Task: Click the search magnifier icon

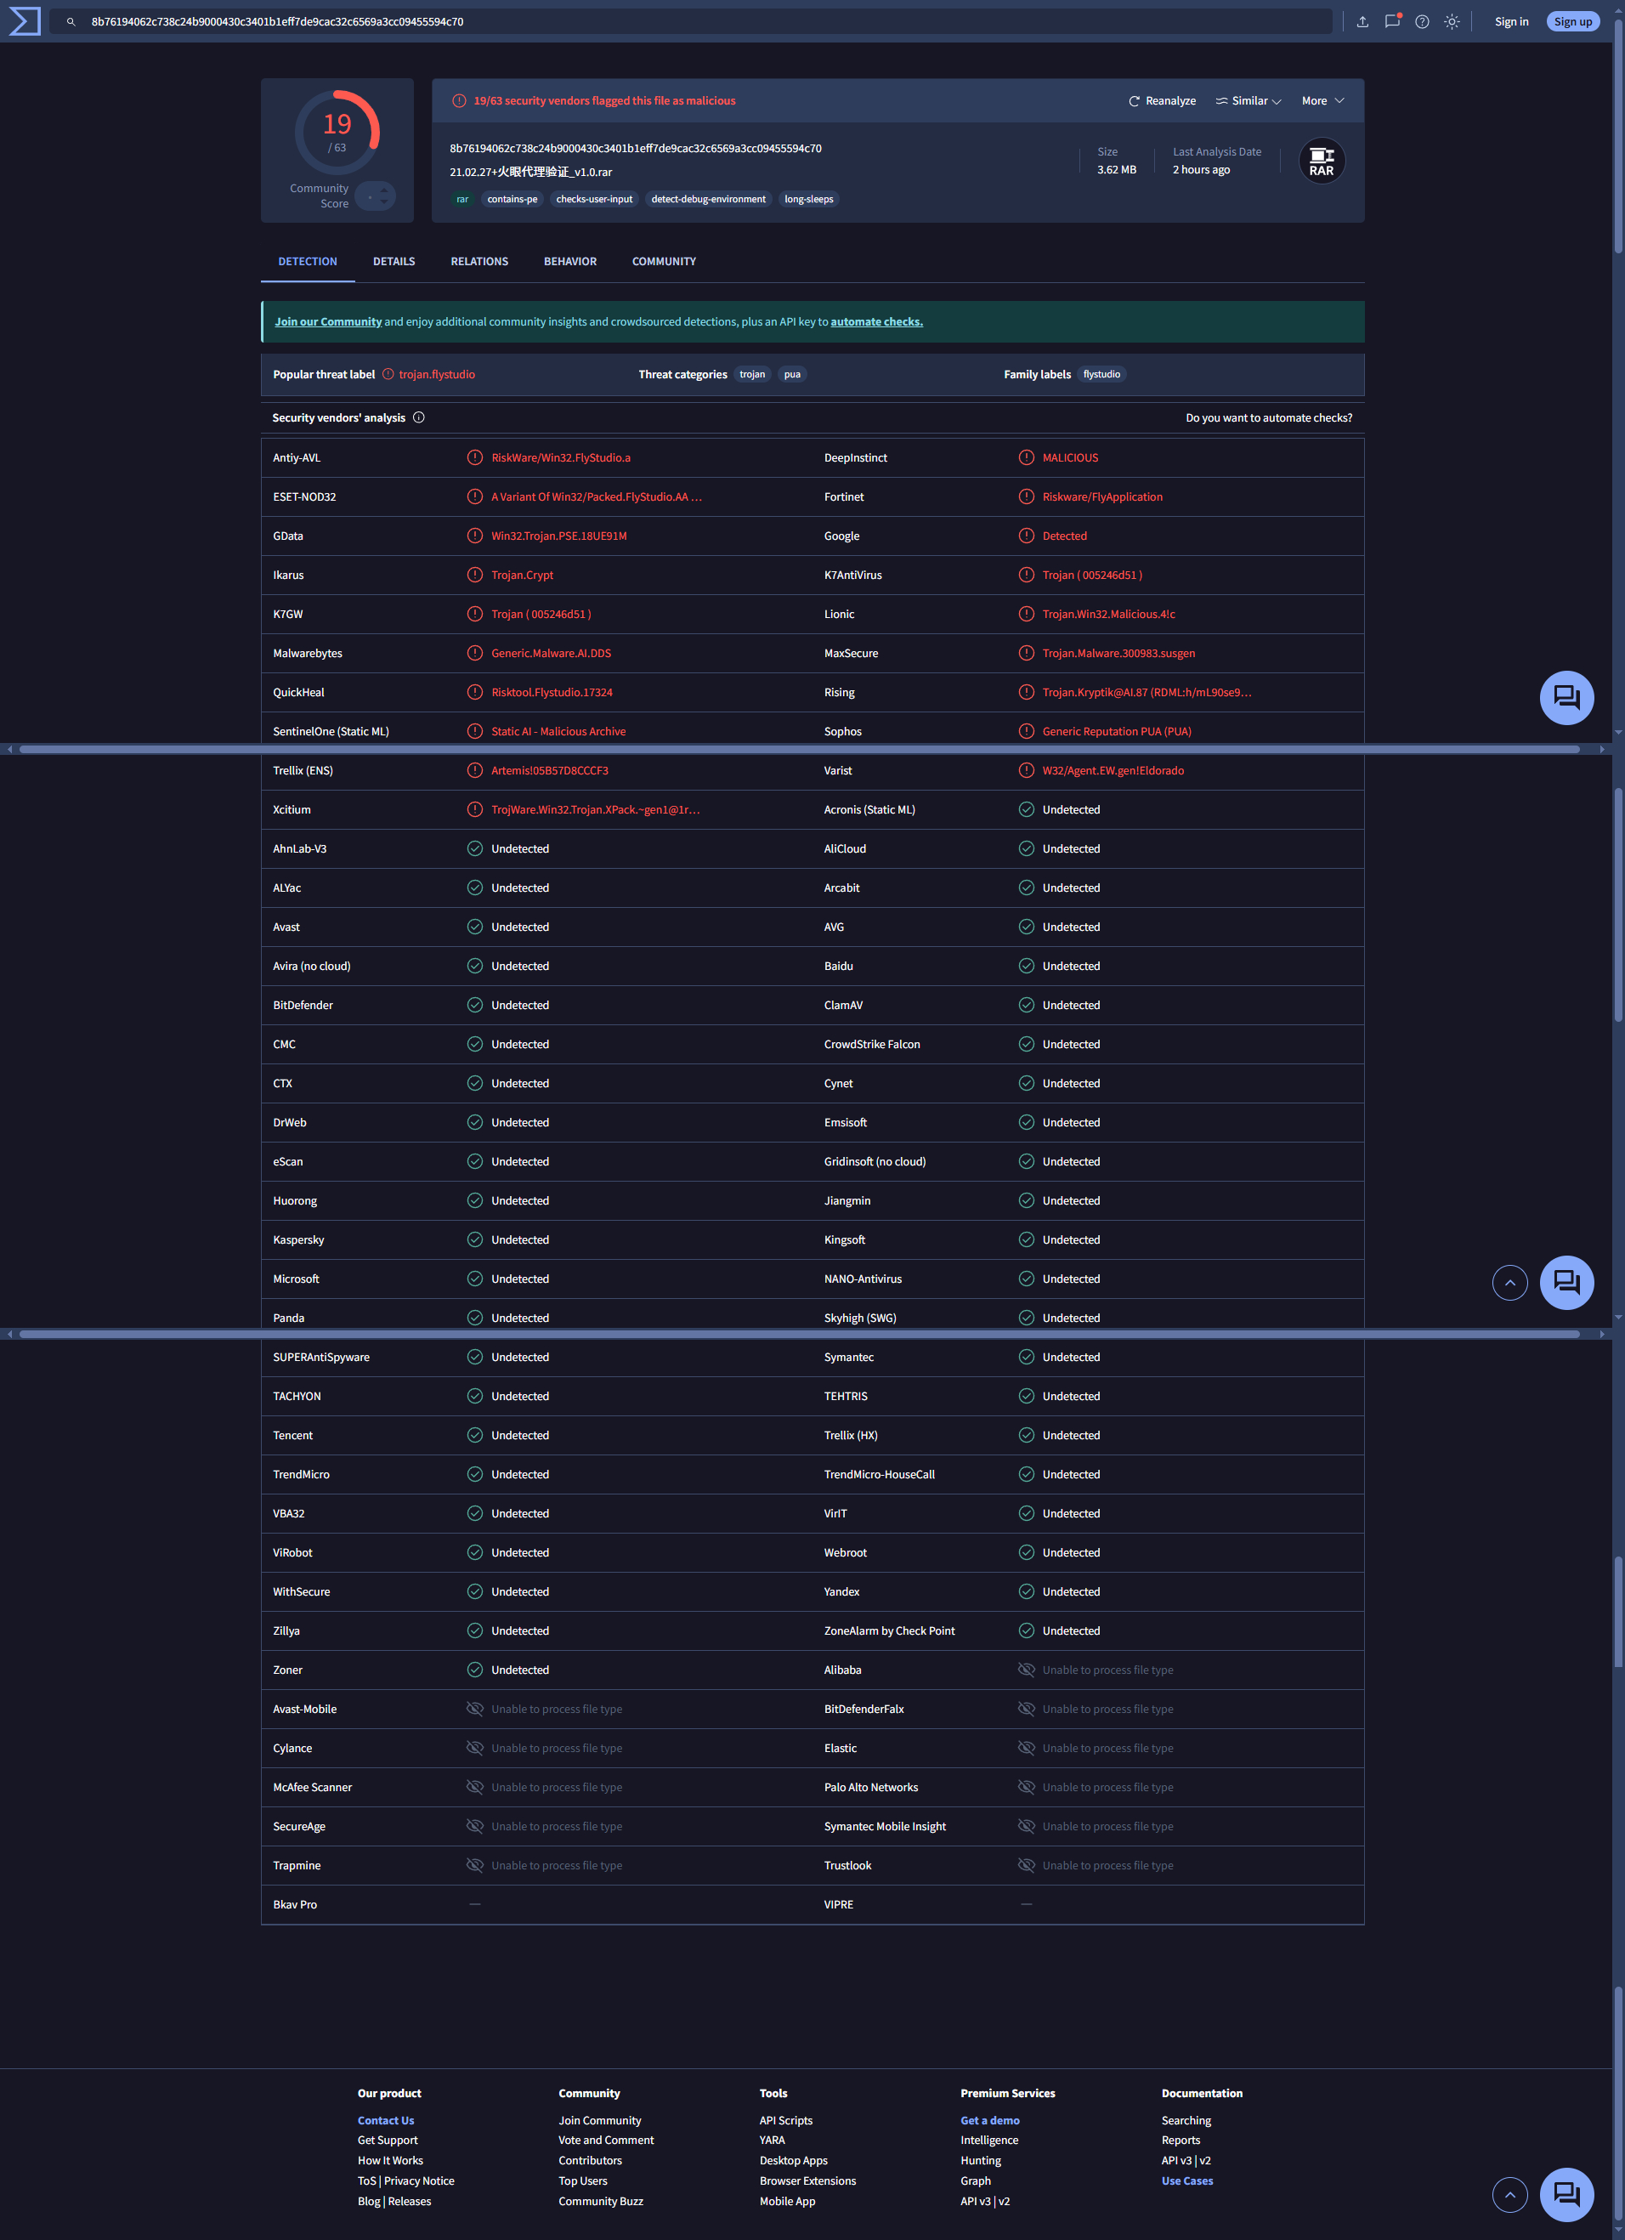Action: pyautogui.click(x=71, y=22)
